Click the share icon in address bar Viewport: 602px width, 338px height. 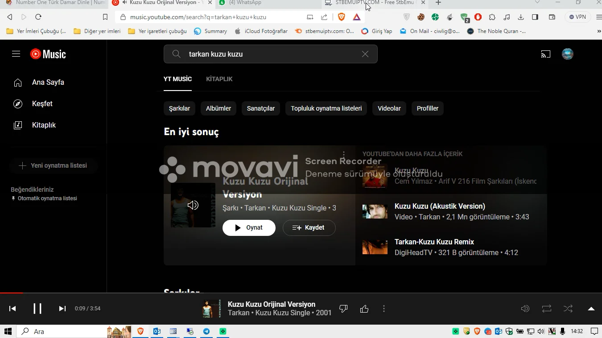324,17
